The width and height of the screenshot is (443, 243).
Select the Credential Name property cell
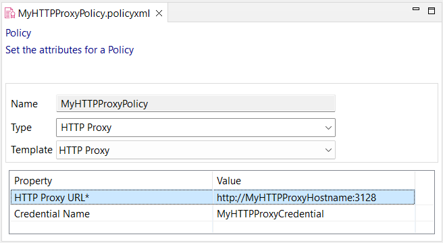coord(111,213)
